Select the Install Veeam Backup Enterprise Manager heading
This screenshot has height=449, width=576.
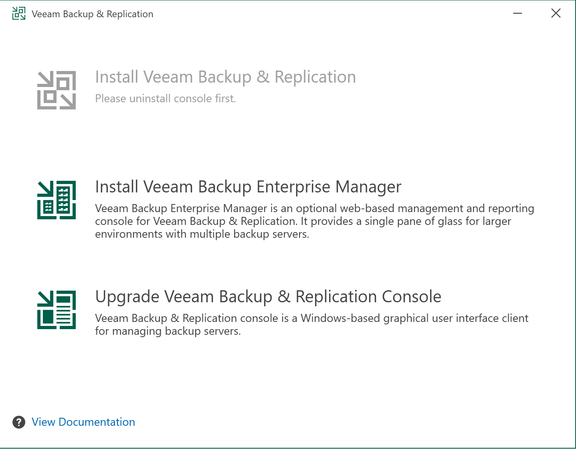[248, 187]
